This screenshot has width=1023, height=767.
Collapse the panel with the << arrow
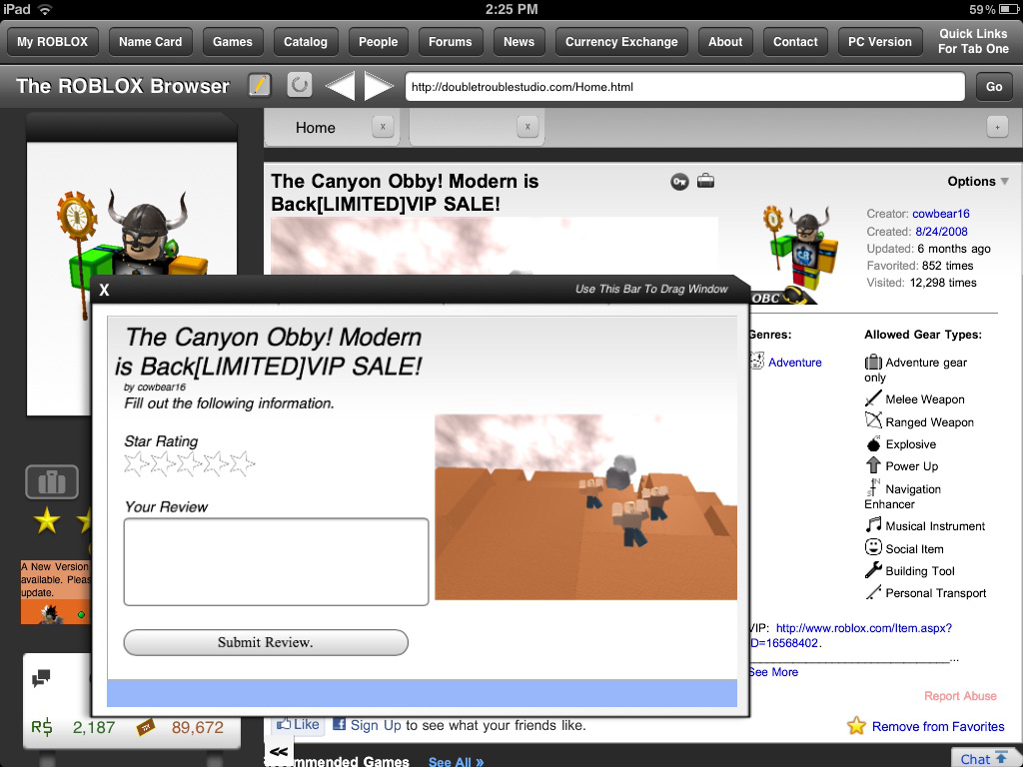(x=279, y=752)
